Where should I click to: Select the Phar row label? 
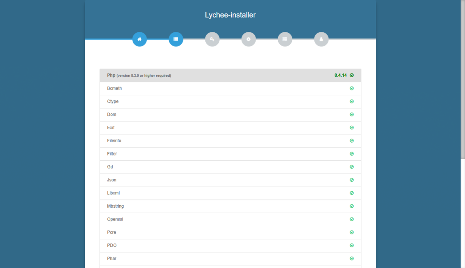click(112, 259)
